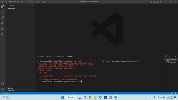Open the Explorer view in activity bar

(3, 6)
